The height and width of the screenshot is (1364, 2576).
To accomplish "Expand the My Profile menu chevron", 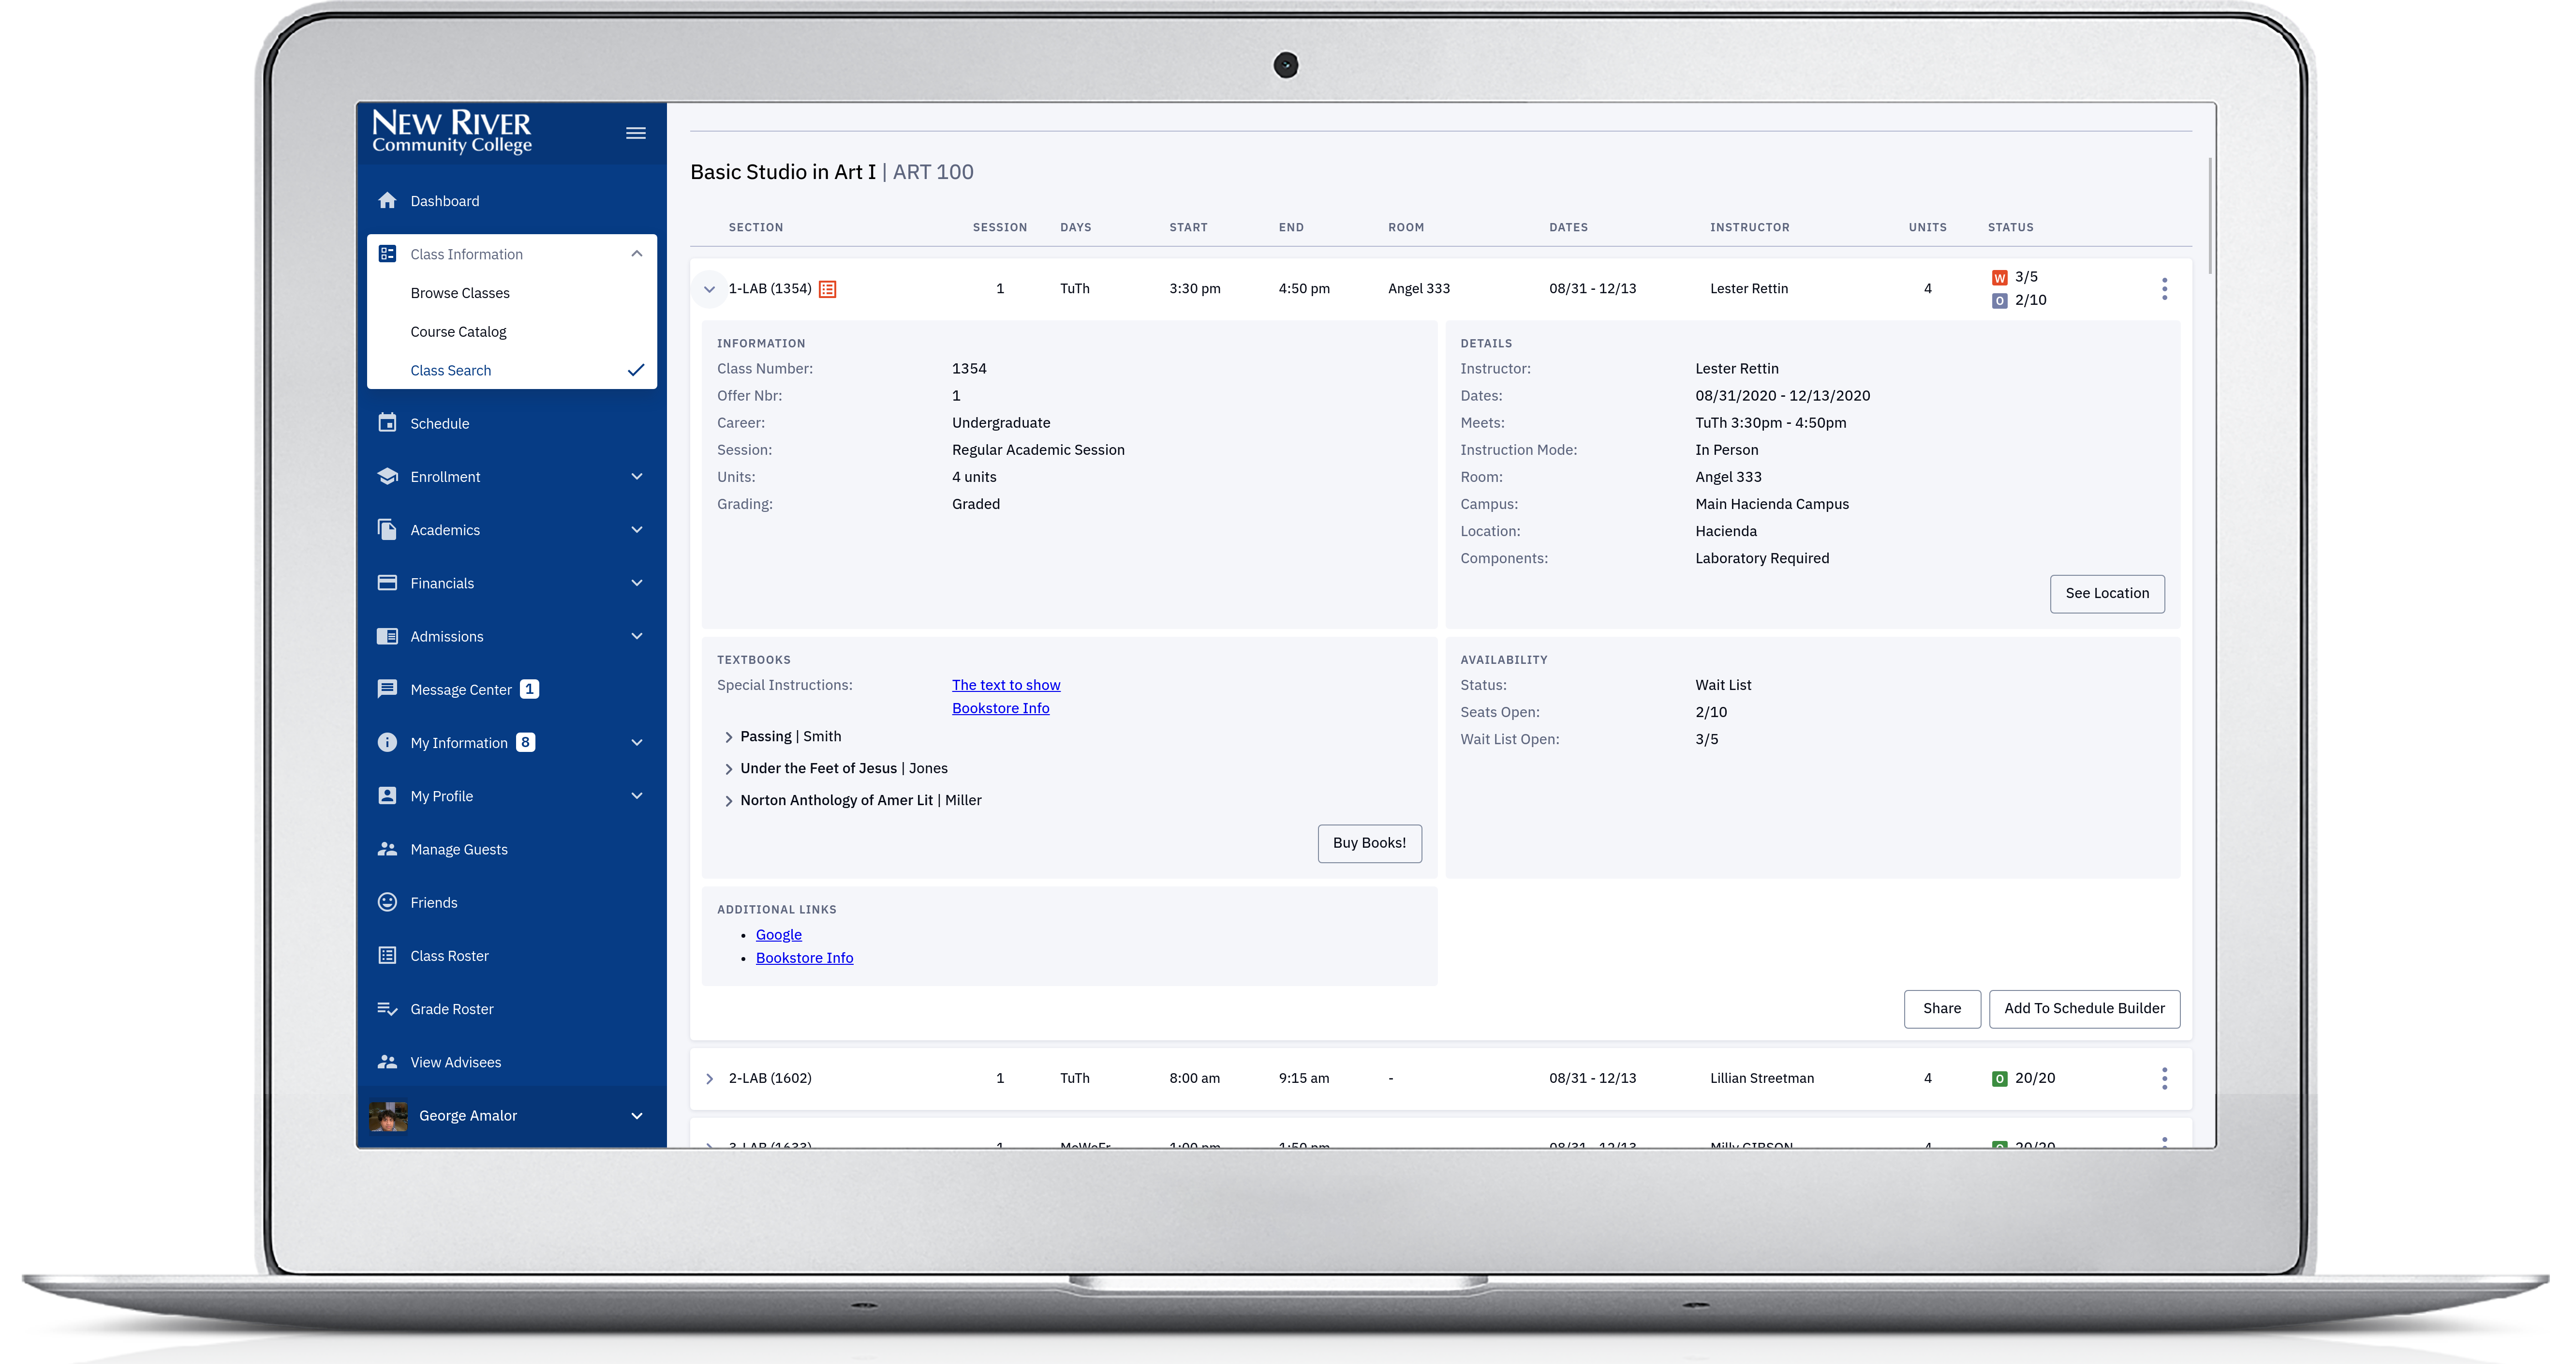I will (x=636, y=795).
